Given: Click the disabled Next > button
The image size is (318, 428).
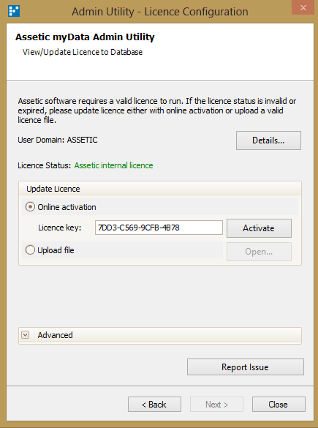Looking at the screenshot, I should (216, 405).
